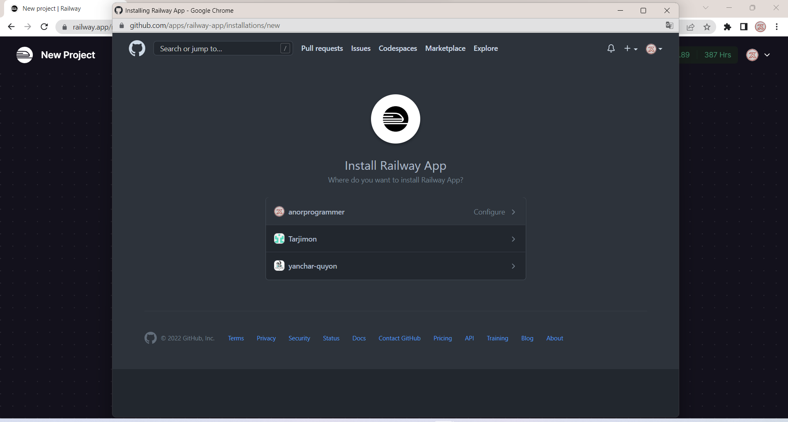Open Issues page
788x422 pixels.
pos(361,48)
